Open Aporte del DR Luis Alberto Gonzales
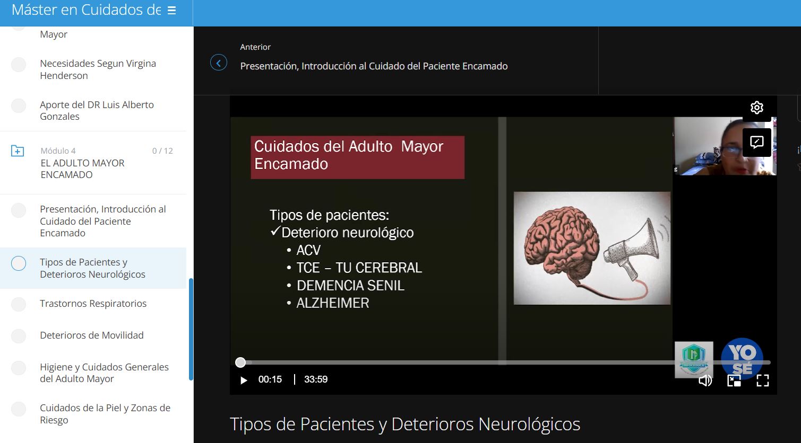The width and height of the screenshot is (801, 443). tap(97, 110)
